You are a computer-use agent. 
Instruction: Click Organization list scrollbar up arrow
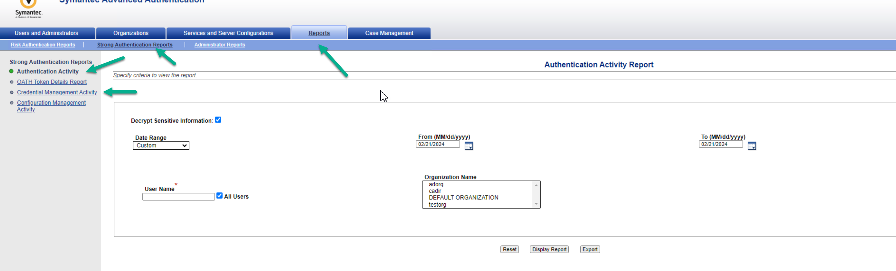[536, 185]
